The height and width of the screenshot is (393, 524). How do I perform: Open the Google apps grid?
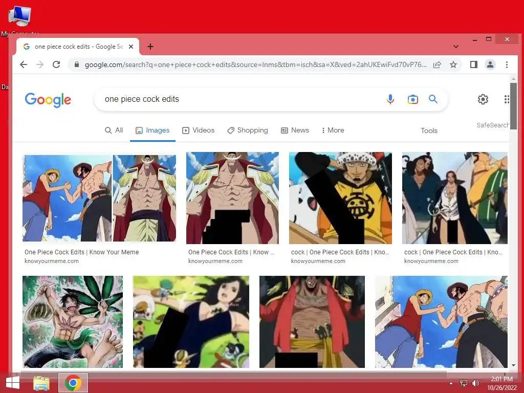pos(507,99)
